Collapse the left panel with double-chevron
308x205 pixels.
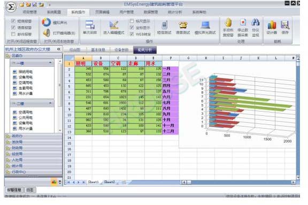click(x=58, y=49)
